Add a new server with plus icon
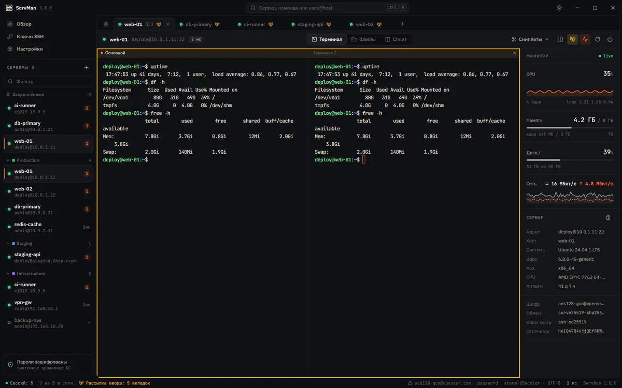 [86, 67]
